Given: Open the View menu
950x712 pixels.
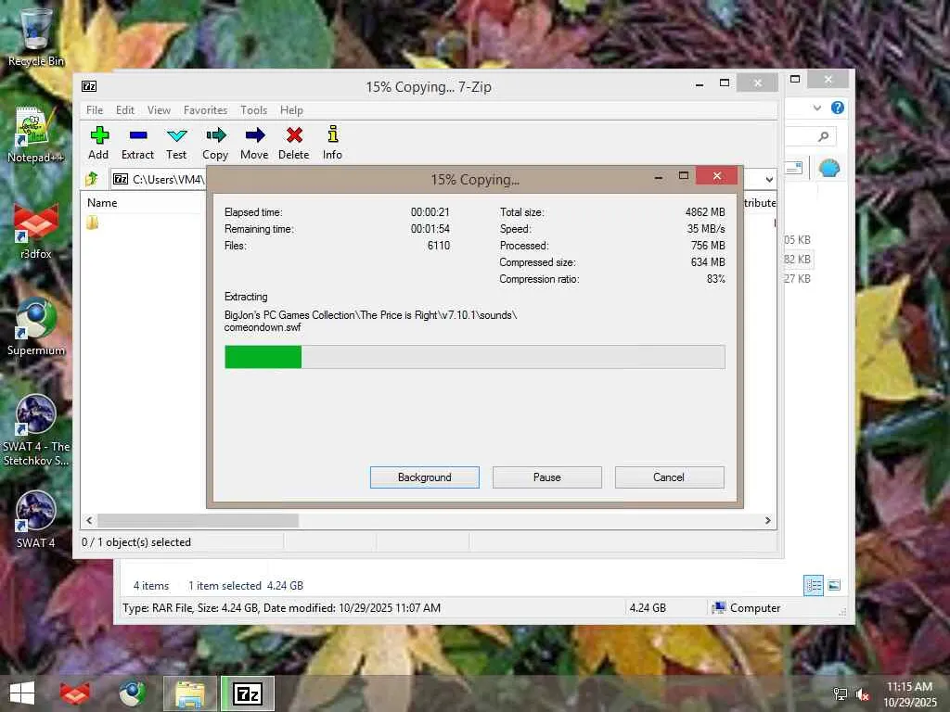Looking at the screenshot, I should [x=159, y=110].
